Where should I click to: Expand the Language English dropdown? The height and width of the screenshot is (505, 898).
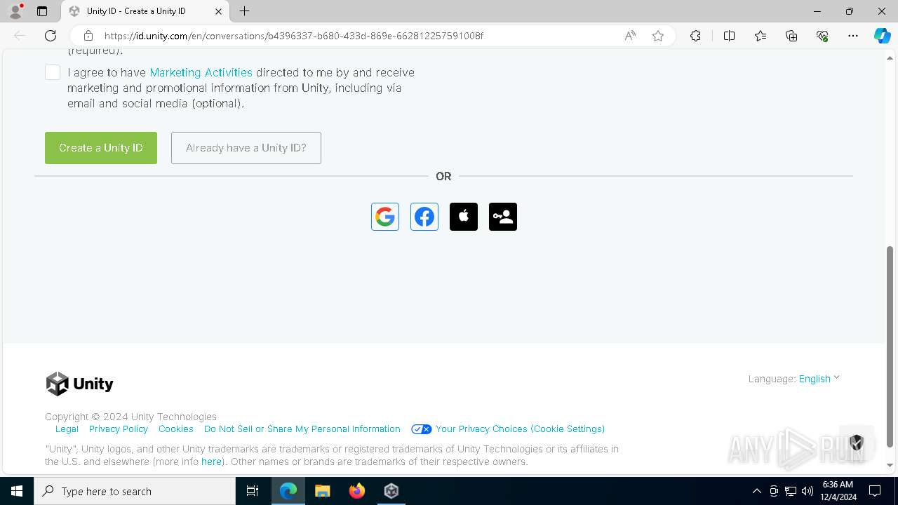point(819,379)
